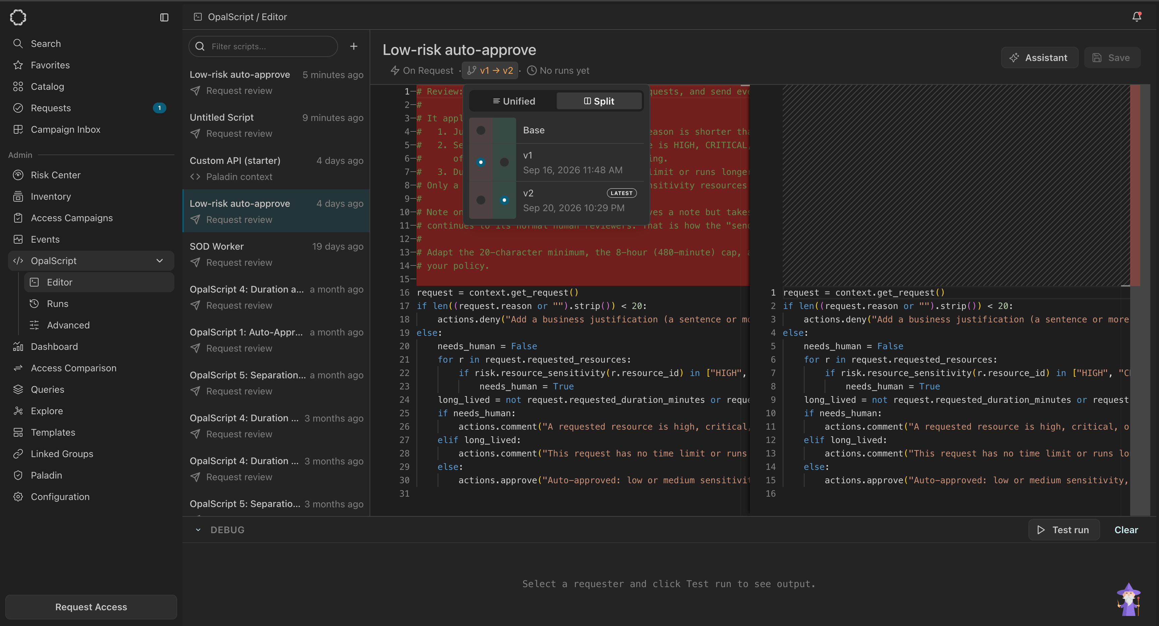1159x626 pixels.
Task: Select v2 as the left compare version
Action: click(x=481, y=200)
